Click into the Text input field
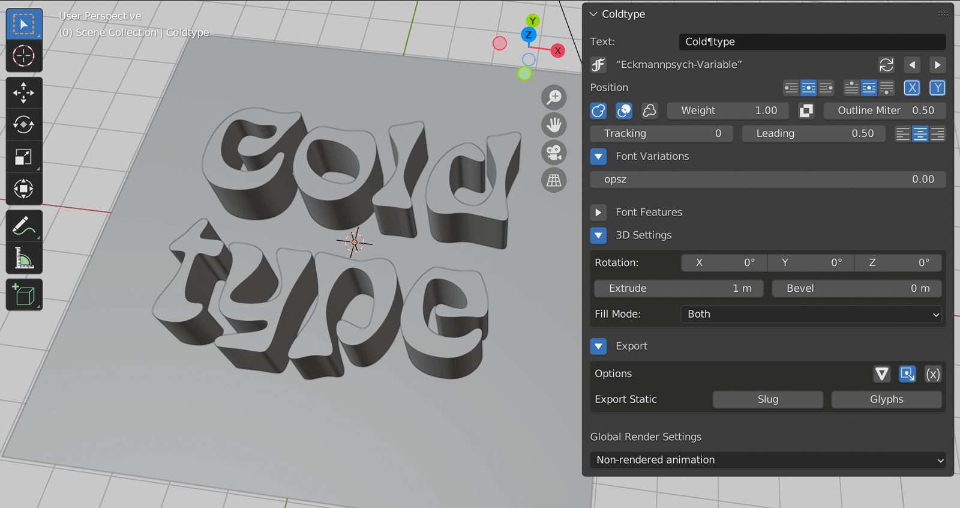The width and height of the screenshot is (960, 508). pos(812,42)
